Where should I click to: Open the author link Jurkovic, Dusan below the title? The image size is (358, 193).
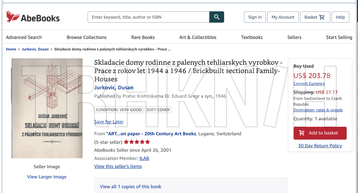pyautogui.click(x=114, y=87)
